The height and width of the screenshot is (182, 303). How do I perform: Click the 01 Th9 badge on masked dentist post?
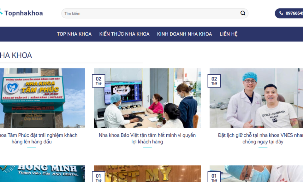click(x=214, y=177)
